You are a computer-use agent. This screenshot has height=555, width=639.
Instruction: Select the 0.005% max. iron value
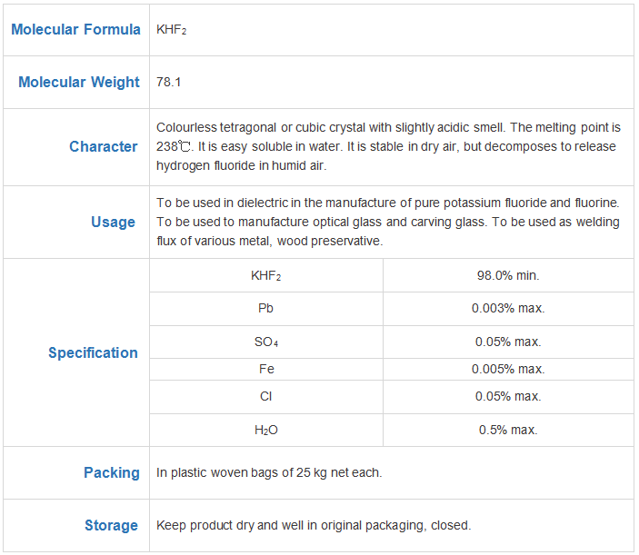click(508, 370)
